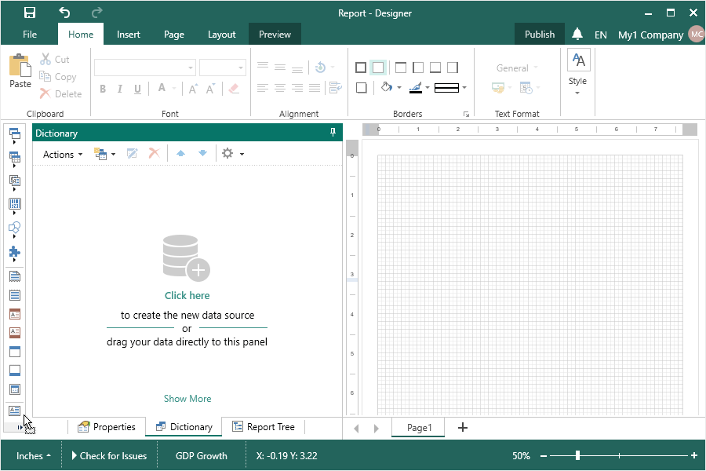
Task: Toggle Bold text formatting
Action: pos(103,89)
